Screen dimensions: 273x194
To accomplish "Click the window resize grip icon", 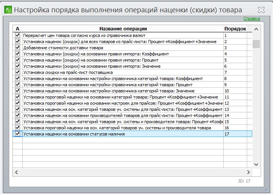I will click(266, 189).
